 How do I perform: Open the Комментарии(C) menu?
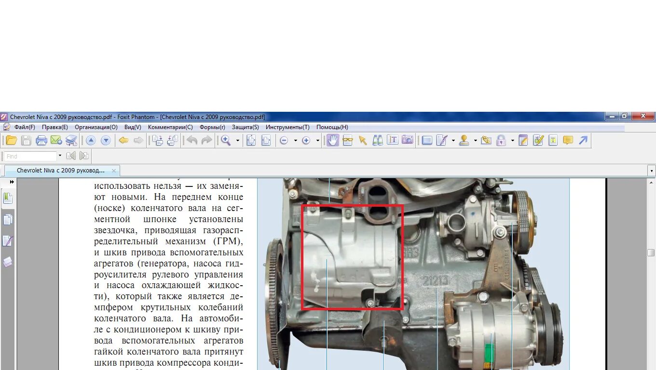pyautogui.click(x=170, y=127)
